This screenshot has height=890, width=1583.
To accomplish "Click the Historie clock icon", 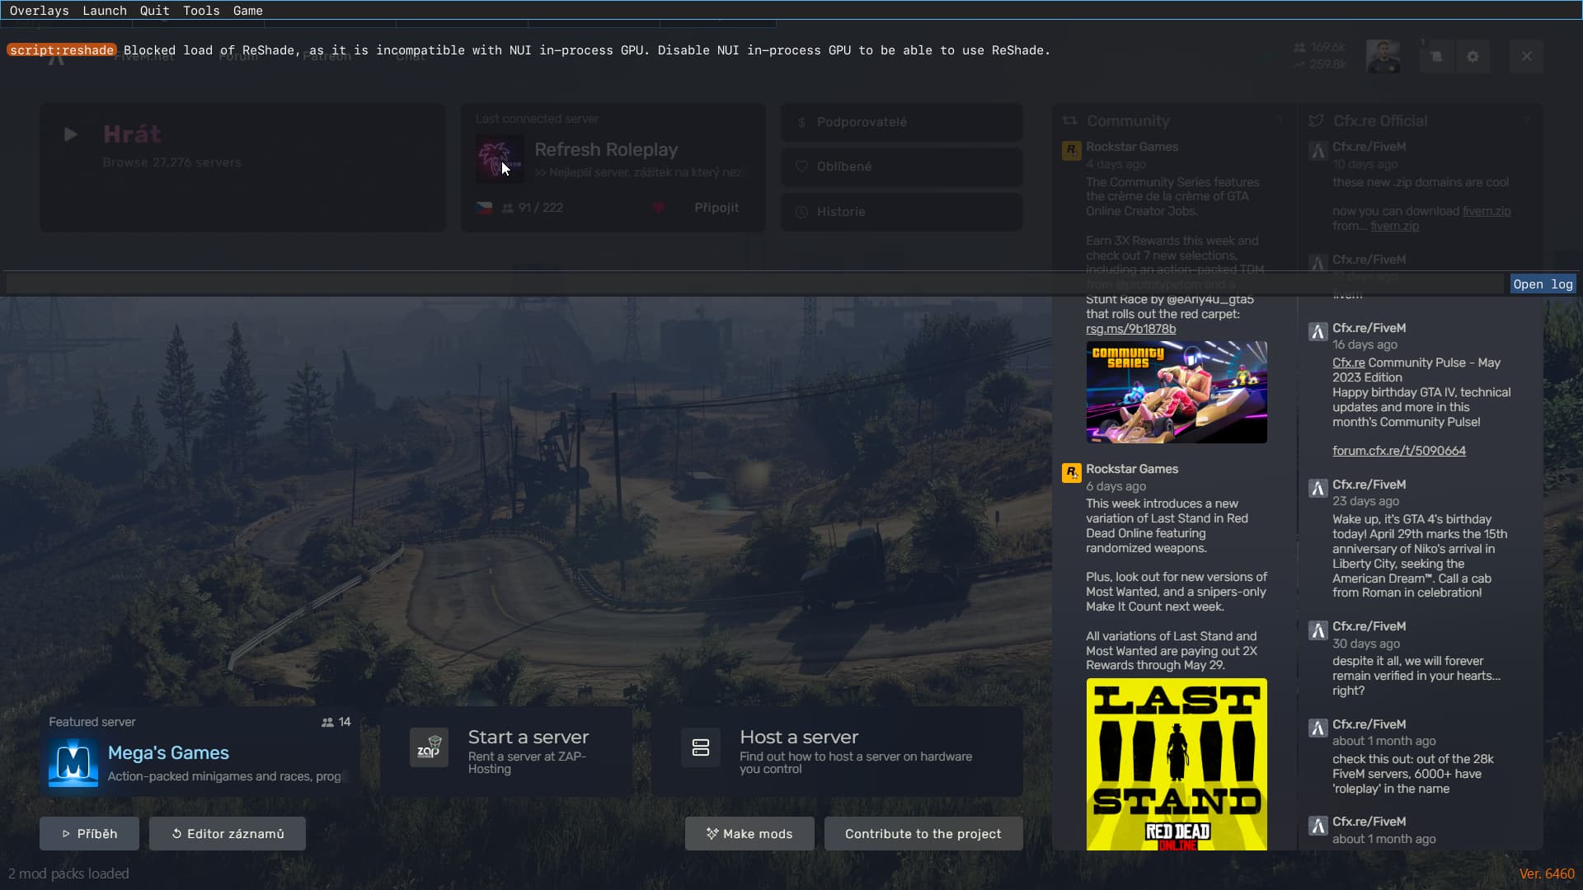I will pyautogui.click(x=801, y=212).
